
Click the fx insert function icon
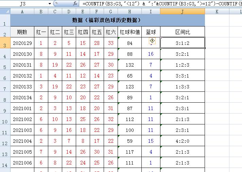click(75, 3)
